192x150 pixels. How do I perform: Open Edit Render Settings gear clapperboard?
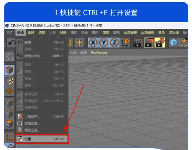click(160, 43)
